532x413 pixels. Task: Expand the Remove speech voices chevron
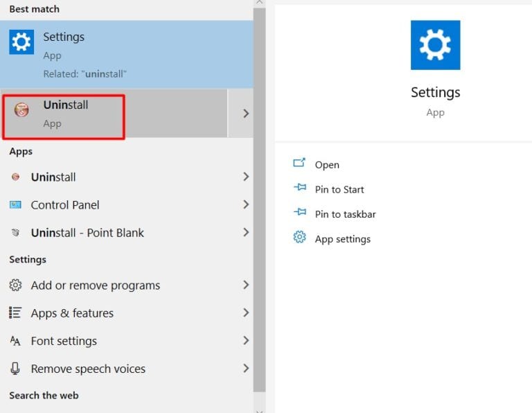coord(246,368)
